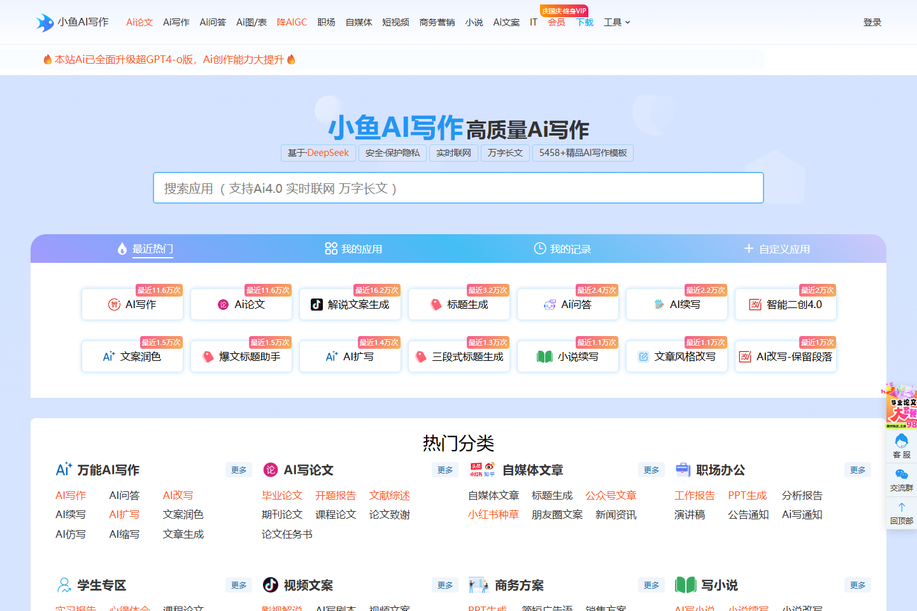Click the 登录 login link
Viewport: 917px width, 611px height.
pyautogui.click(x=872, y=22)
